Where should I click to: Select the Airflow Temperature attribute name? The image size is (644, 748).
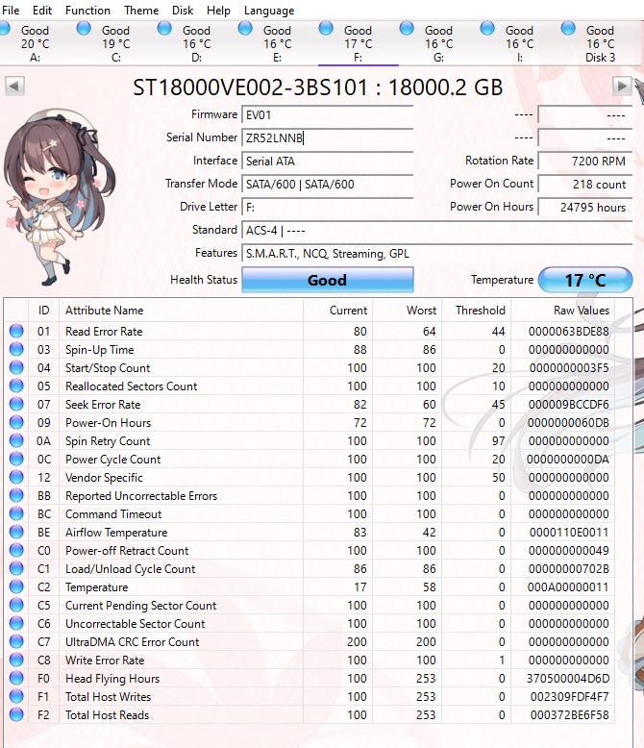116,533
